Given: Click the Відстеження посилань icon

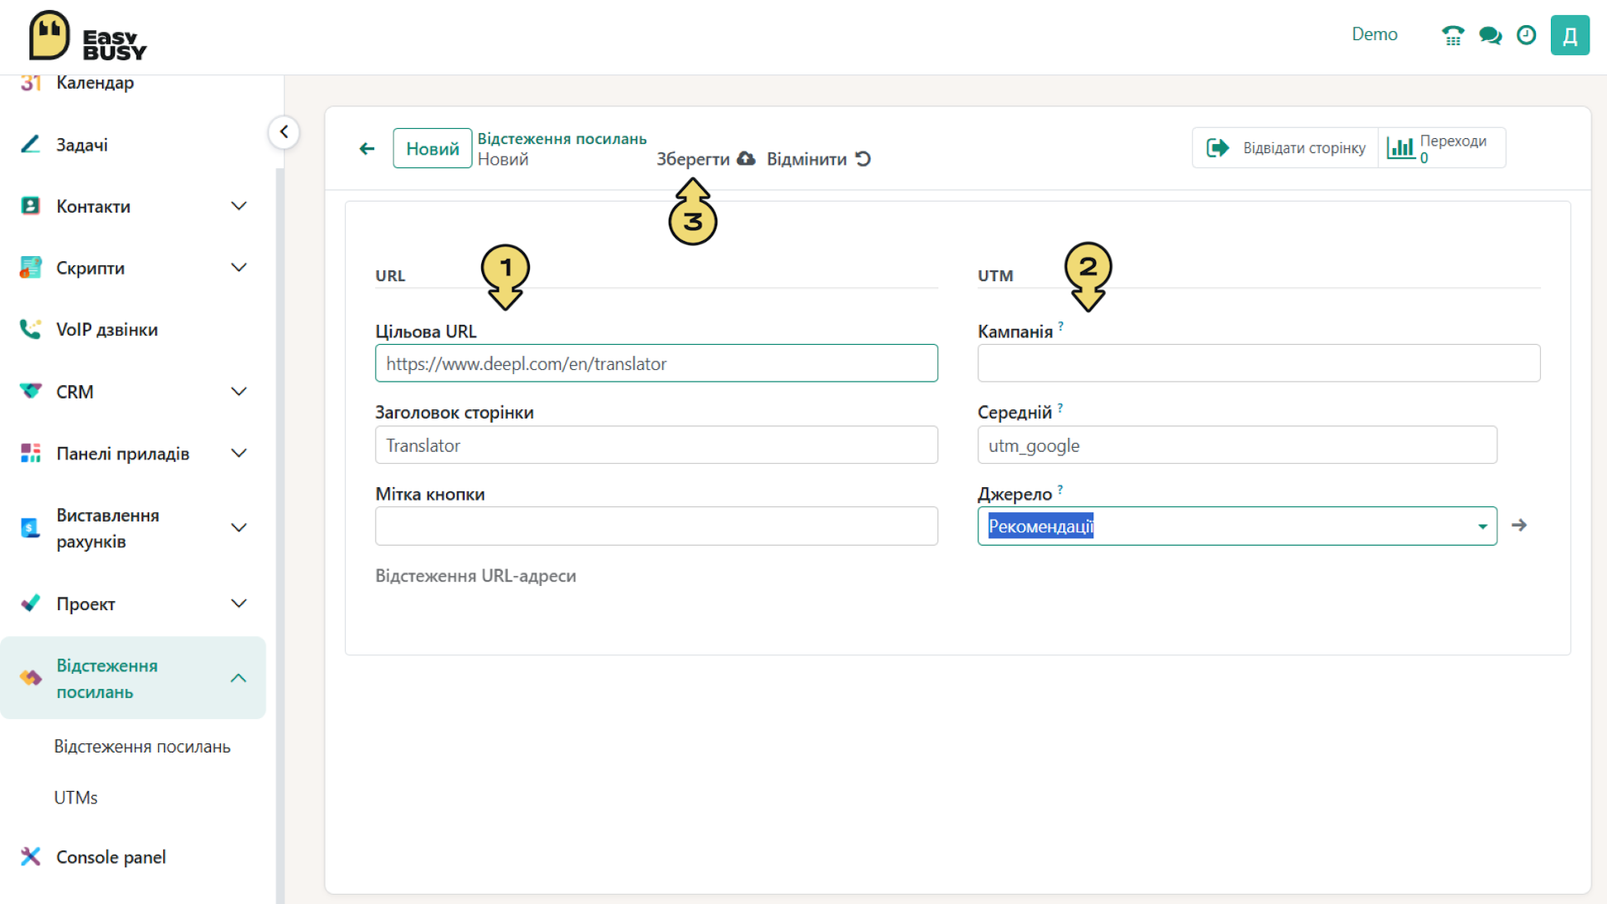Looking at the screenshot, I should [x=31, y=678].
